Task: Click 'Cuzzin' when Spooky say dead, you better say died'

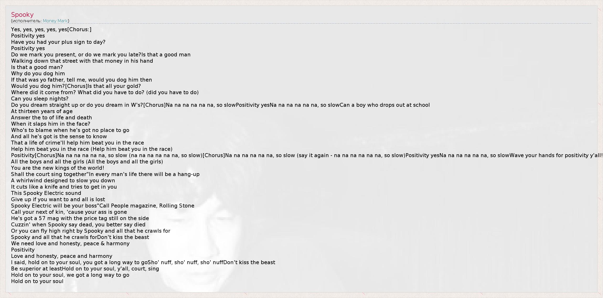Action: coord(78,225)
